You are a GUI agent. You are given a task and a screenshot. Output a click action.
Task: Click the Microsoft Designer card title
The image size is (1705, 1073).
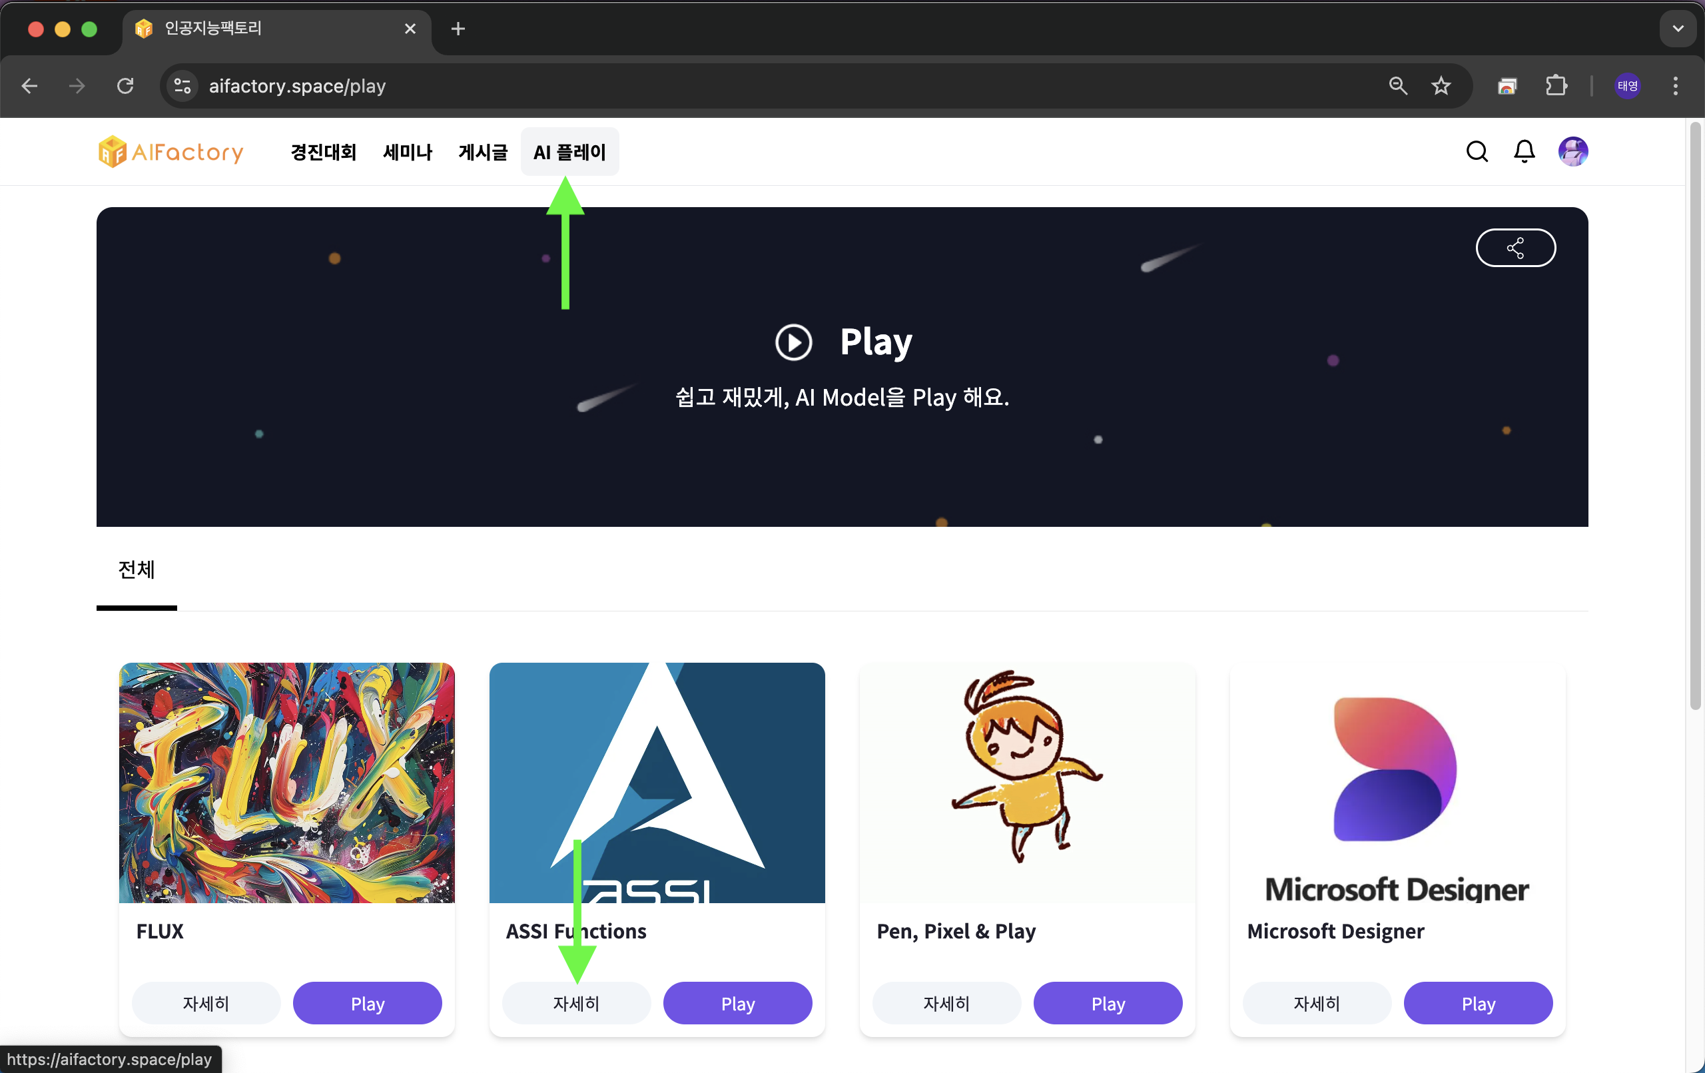point(1335,932)
